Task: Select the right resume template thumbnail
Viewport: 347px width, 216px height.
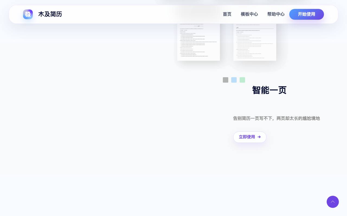Action: [x=255, y=42]
